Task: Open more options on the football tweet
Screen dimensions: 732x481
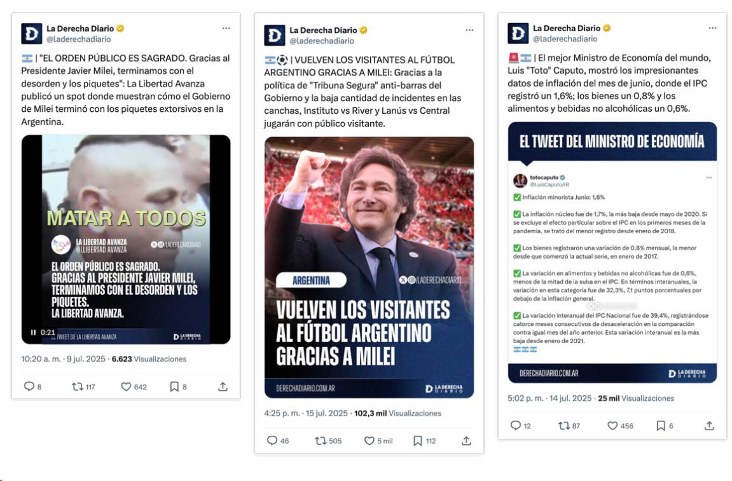Action: (469, 30)
